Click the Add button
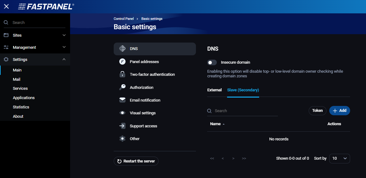Image resolution: width=366 pixels, height=178 pixels. (340, 111)
